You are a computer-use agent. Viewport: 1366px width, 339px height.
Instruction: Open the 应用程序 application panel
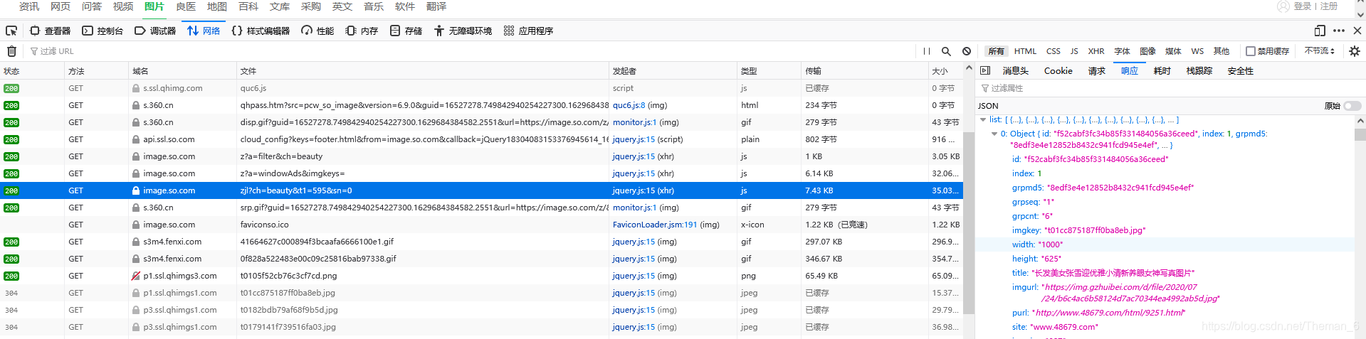[x=528, y=31]
